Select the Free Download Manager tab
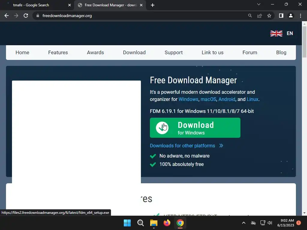This screenshot has height=230, width=307. pyautogui.click(x=110, y=5)
